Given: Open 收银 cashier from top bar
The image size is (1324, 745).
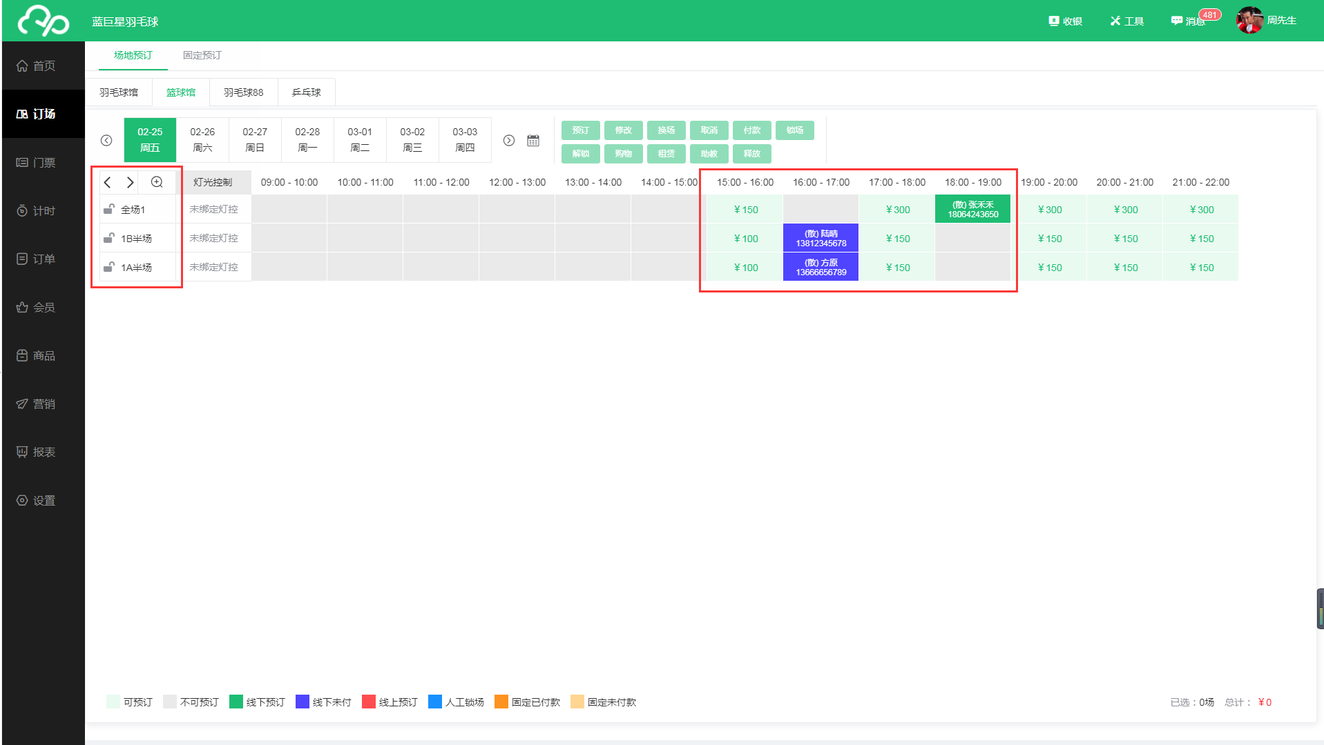Looking at the screenshot, I should tap(1065, 21).
